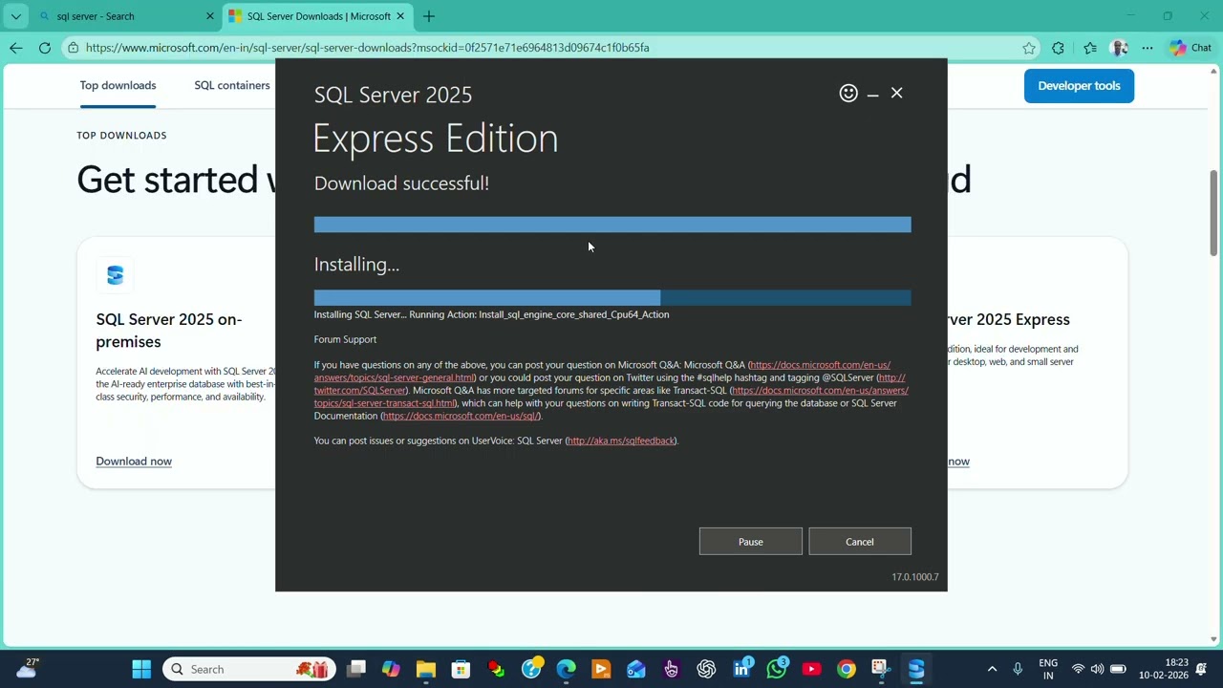Click the browser address bar URL
Image resolution: width=1223 pixels, height=688 pixels.
[x=367, y=48]
